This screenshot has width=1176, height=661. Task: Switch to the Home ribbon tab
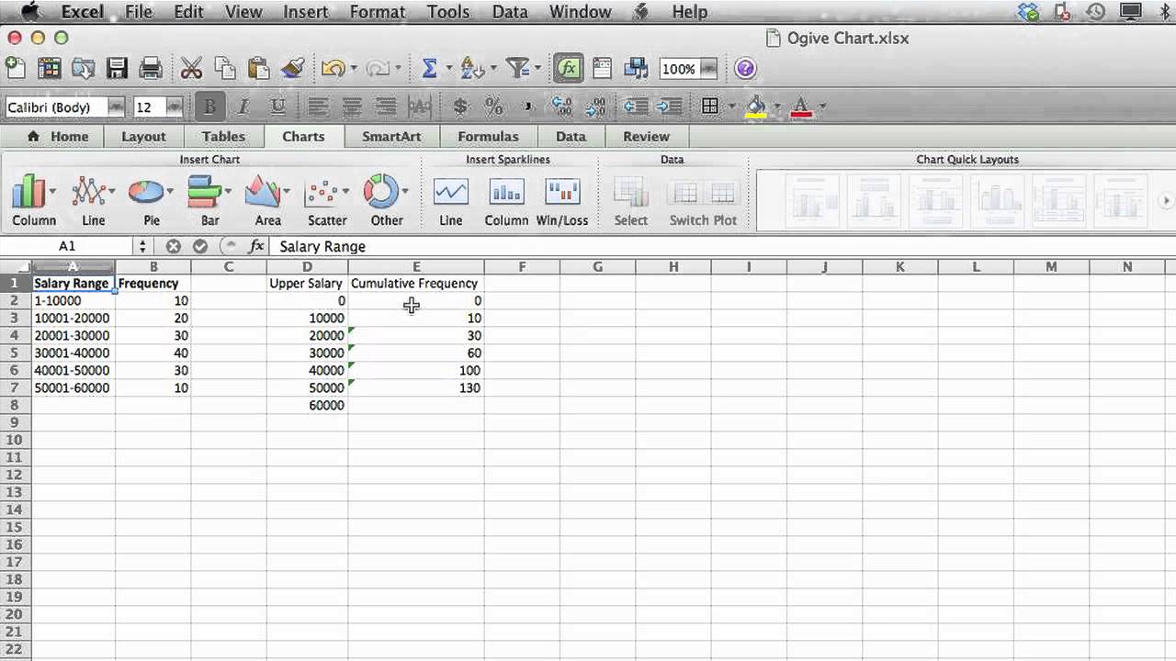click(60, 136)
